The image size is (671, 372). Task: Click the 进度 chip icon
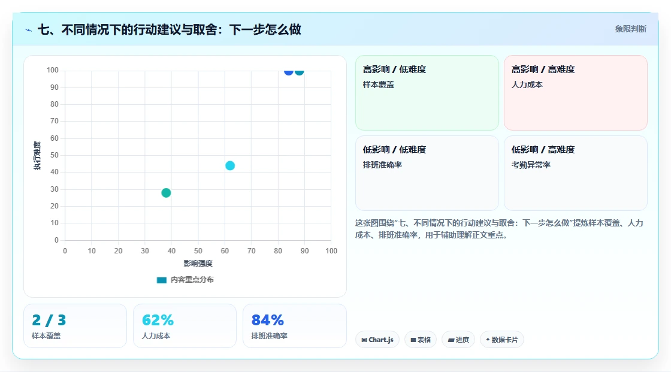click(451, 340)
